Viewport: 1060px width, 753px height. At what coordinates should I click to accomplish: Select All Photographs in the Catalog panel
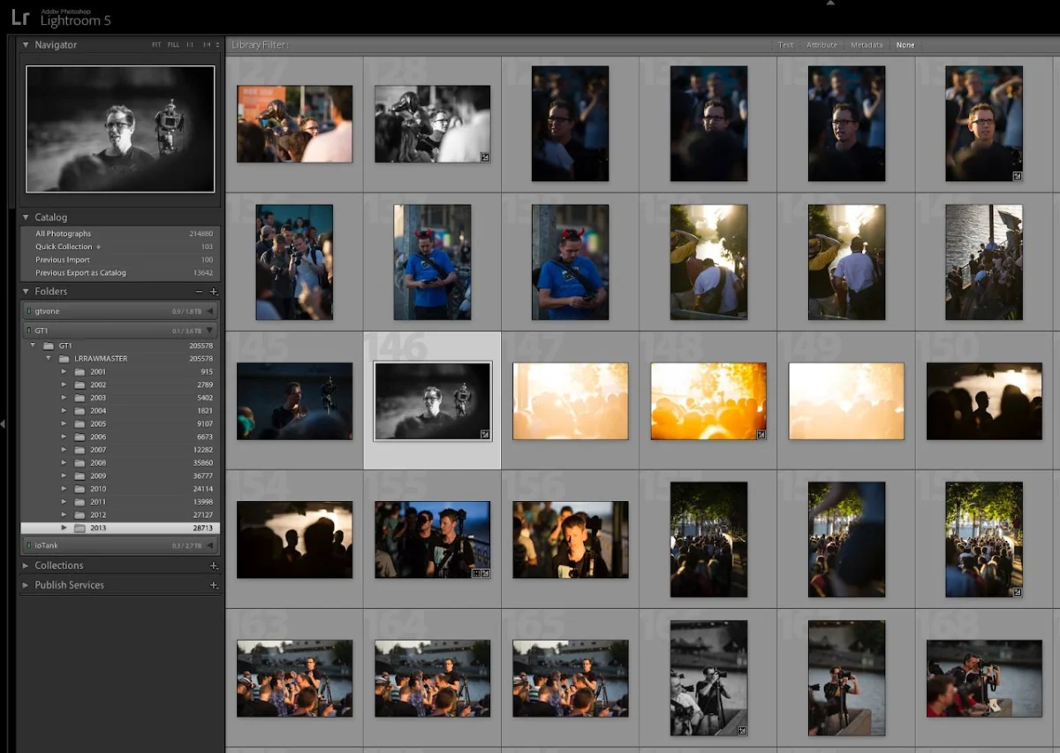(62, 233)
